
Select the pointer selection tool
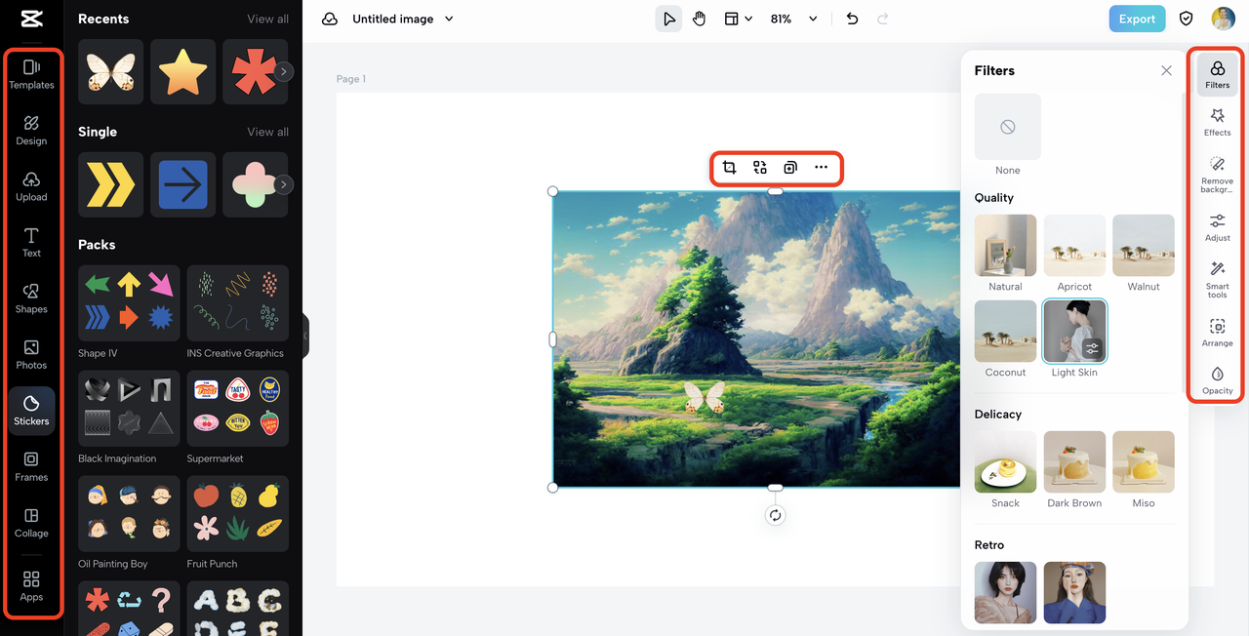pos(668,19)
